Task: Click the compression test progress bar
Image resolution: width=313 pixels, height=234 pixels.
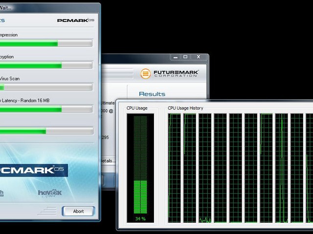Action: (x=46, y=43)
